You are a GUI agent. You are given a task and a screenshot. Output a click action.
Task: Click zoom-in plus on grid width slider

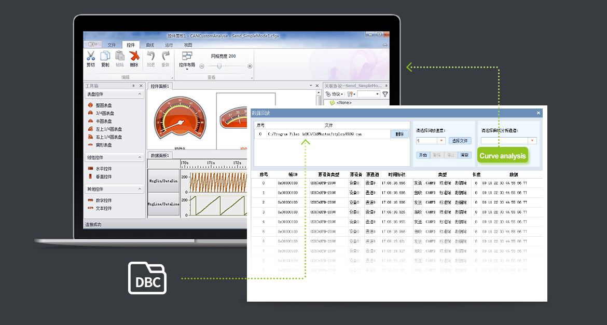click(x=250, y=66)
